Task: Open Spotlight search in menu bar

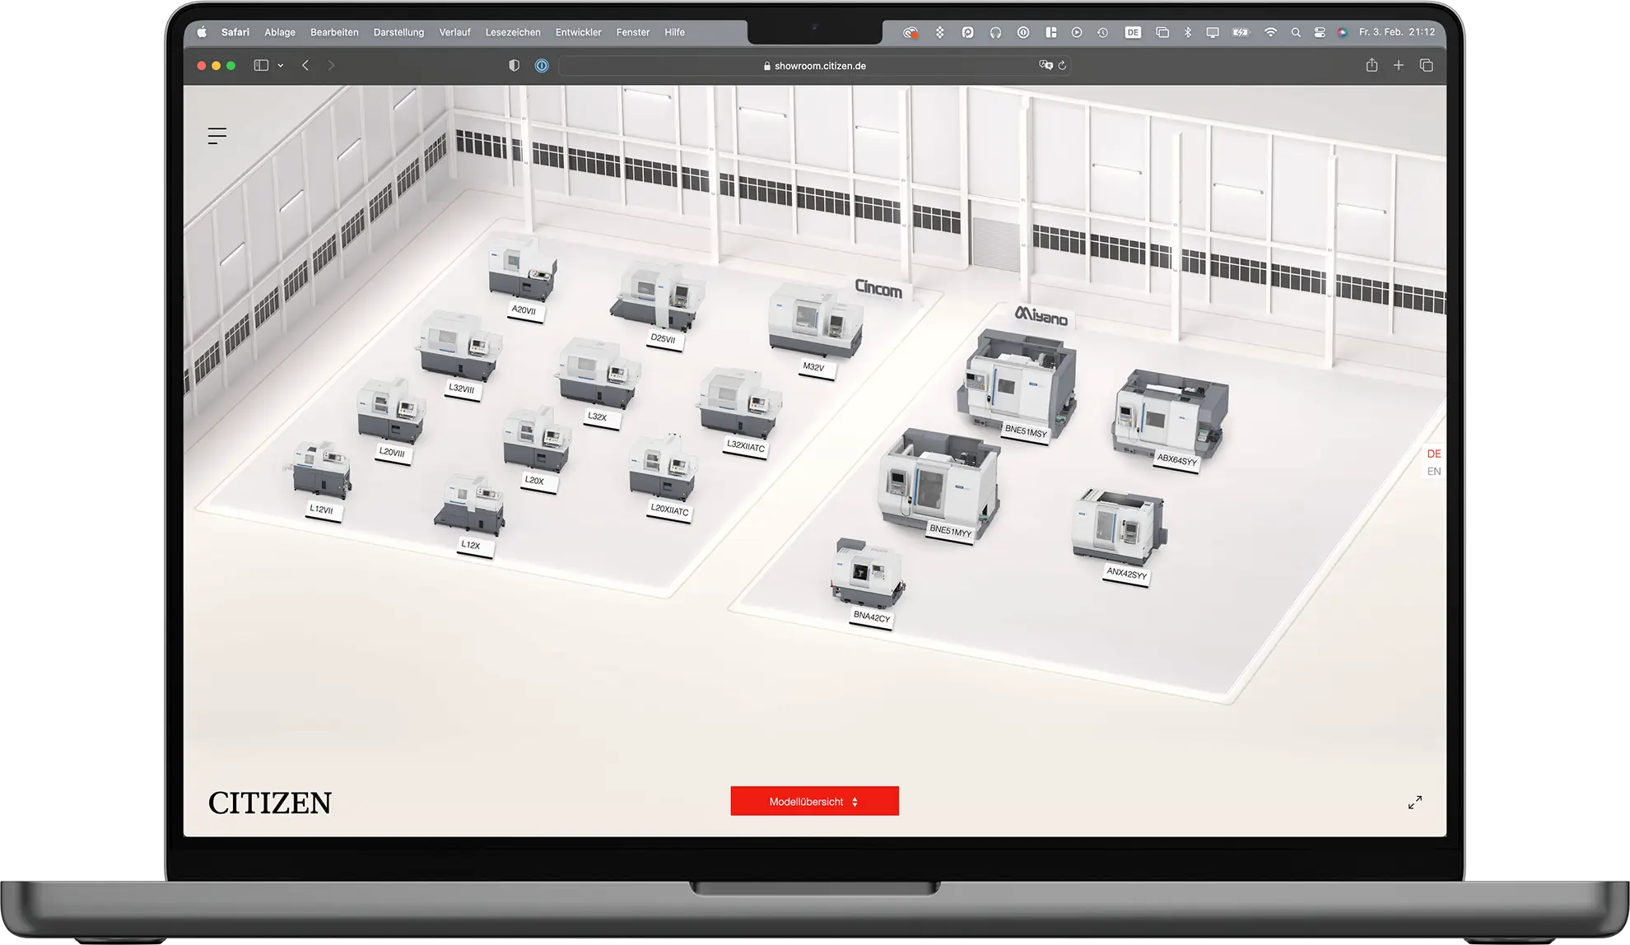Action: coord(1296,32)
